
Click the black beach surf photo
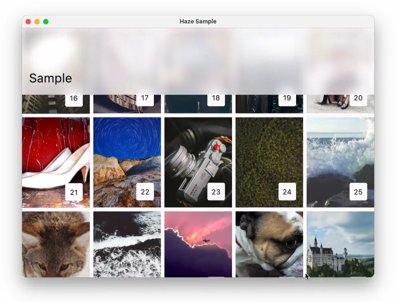coord(127,244)
